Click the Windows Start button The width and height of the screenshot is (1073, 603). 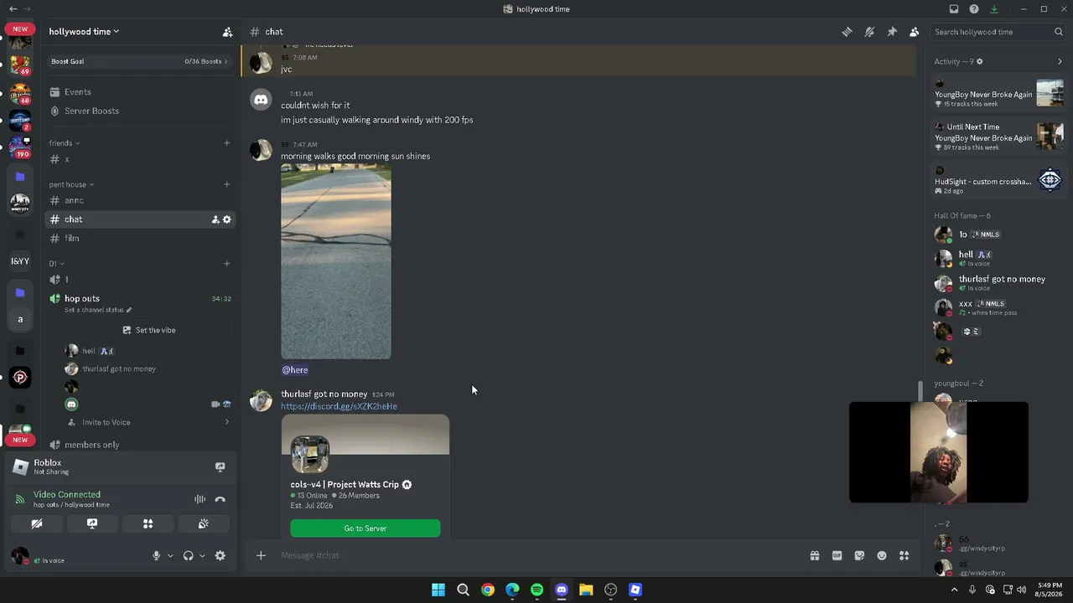[x=438, y=590]
